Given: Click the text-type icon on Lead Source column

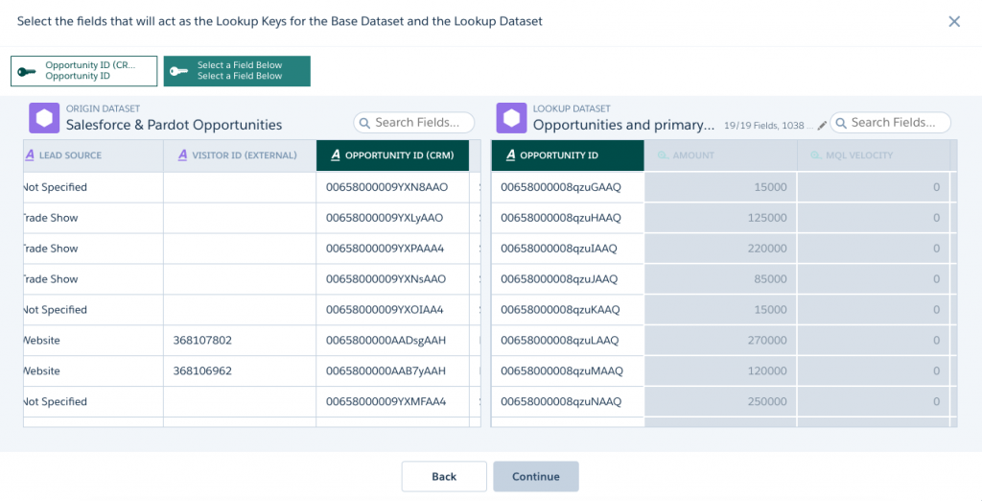Looking at the screenshot, I should click(30, 155).
